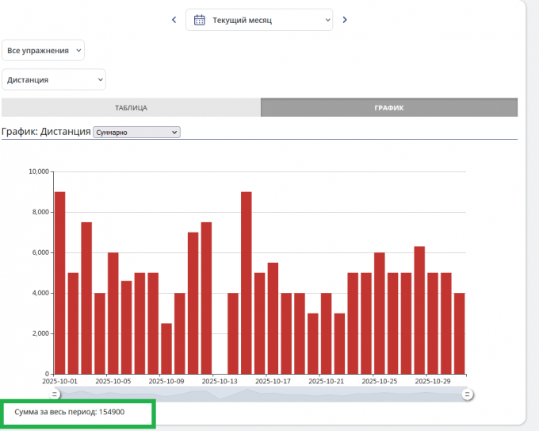Click the first bar for 2025-10-01
Viewport: 539px width, 431px height.
[59, 283]
